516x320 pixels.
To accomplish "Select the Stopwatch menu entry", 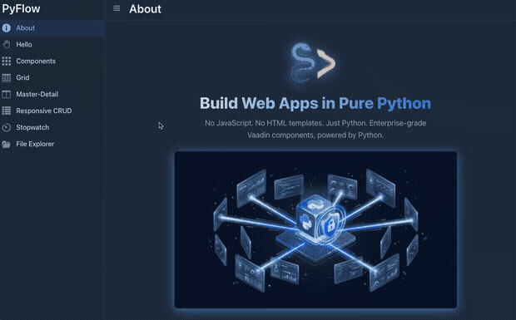I will [52, 127].
